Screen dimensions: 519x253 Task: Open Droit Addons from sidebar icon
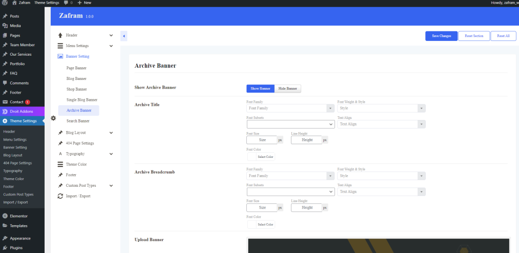coord(5,111)
